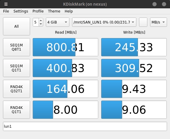Click the test count field showing 5
Screen dimensions: 170x139
click(36, 22)
